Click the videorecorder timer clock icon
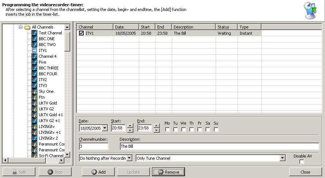The height and width of the screenshot is (178, 325). pyautogui.click(x=310, y=10)
